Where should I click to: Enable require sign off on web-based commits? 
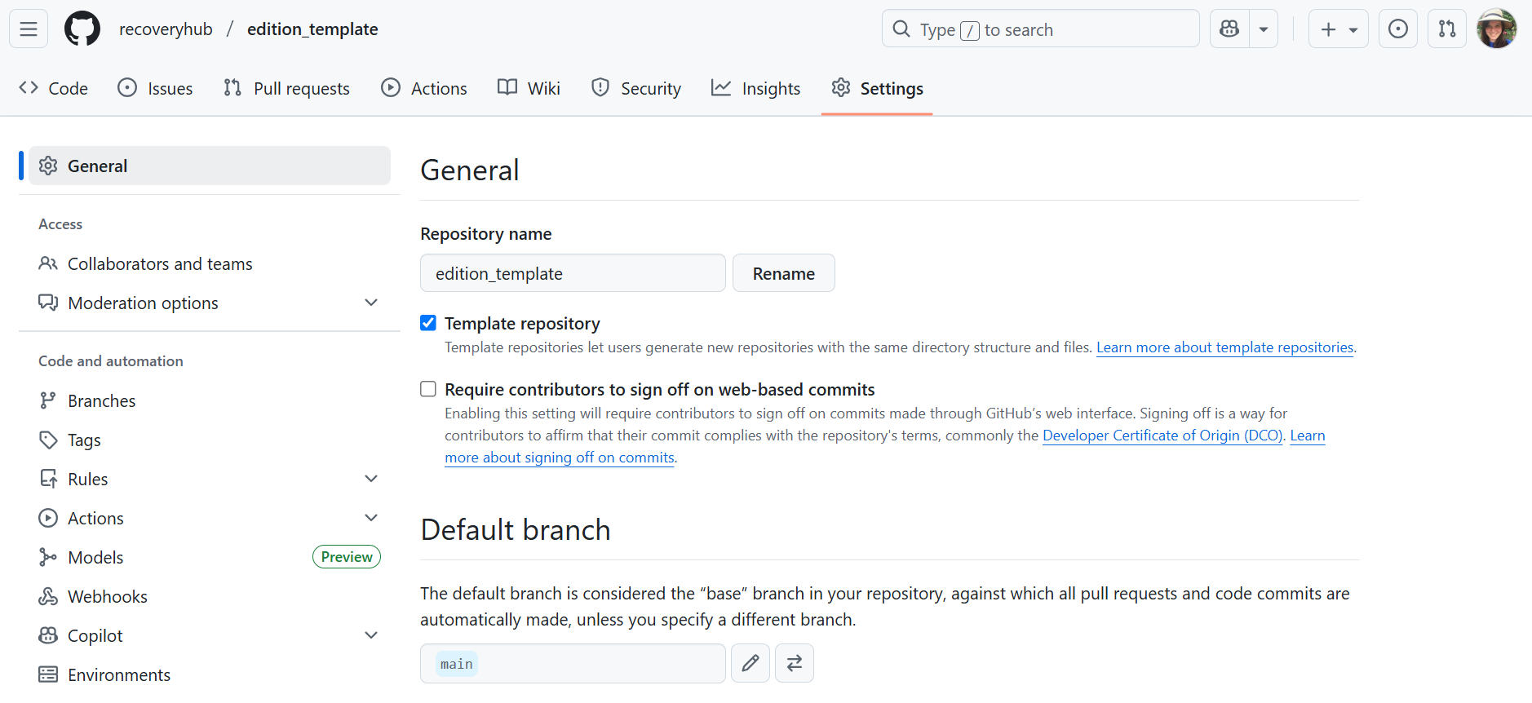(x=428, y=389)
